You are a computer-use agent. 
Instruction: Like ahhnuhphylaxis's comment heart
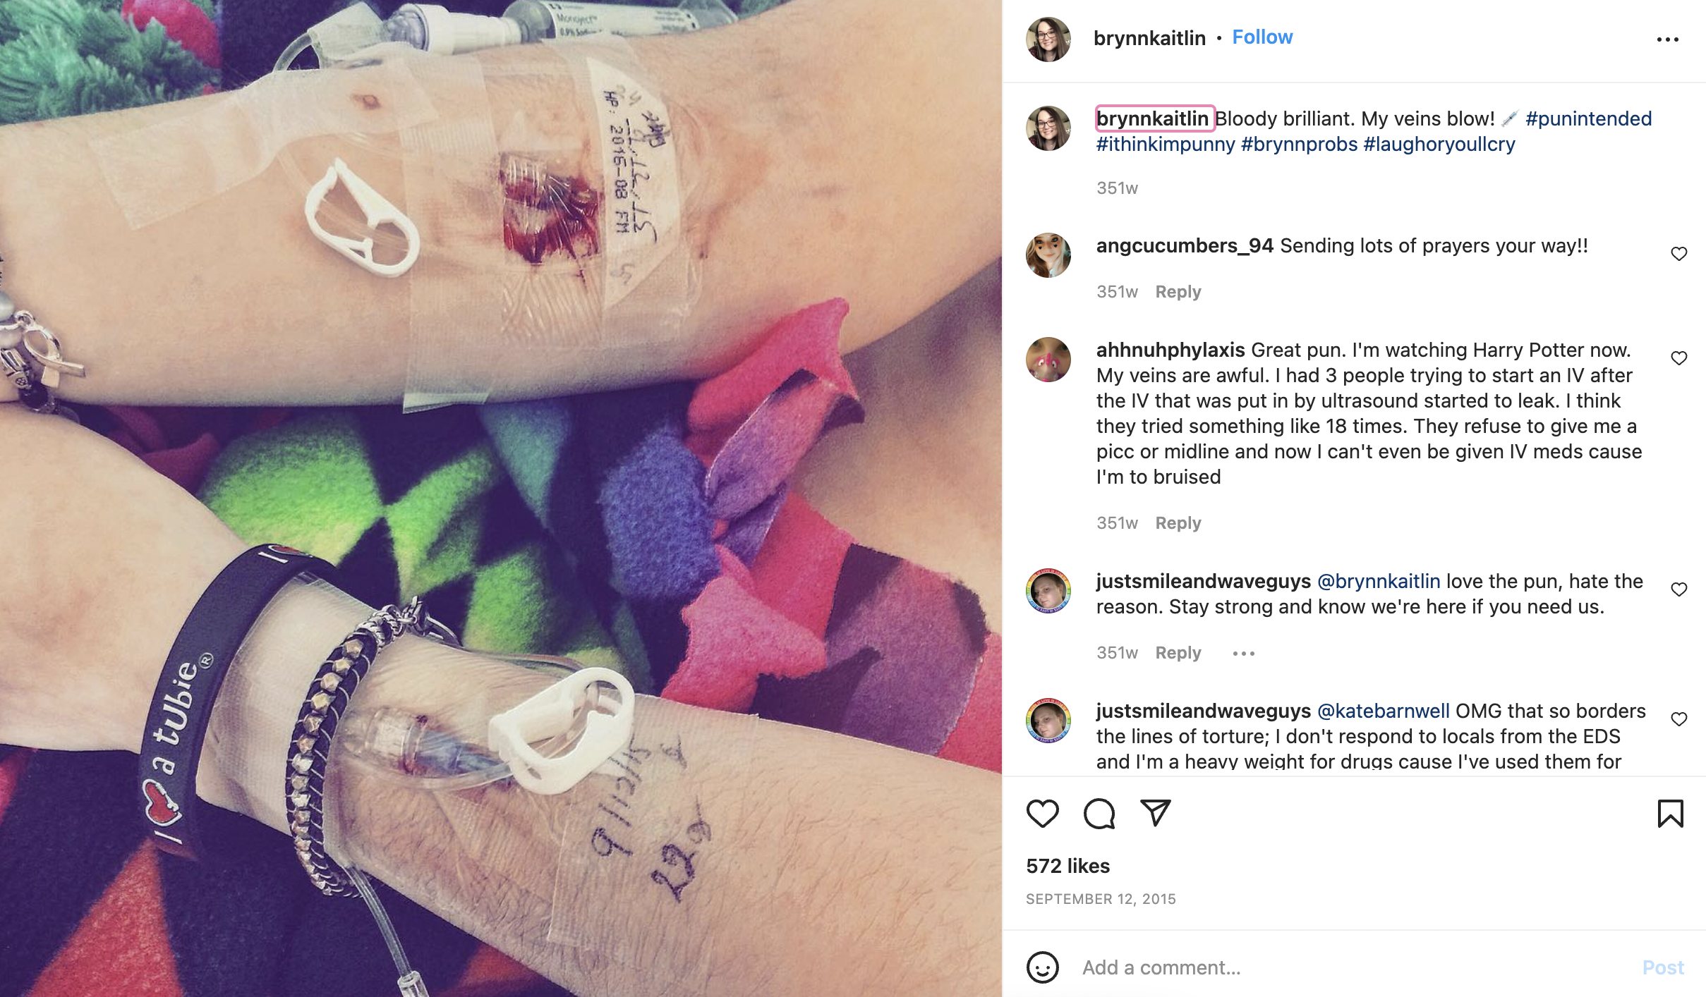(x=1678, y=358)
